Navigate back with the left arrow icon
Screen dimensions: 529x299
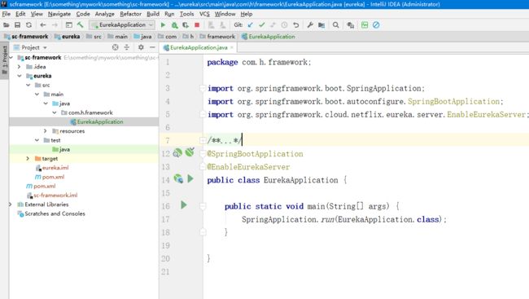[43, 25]
